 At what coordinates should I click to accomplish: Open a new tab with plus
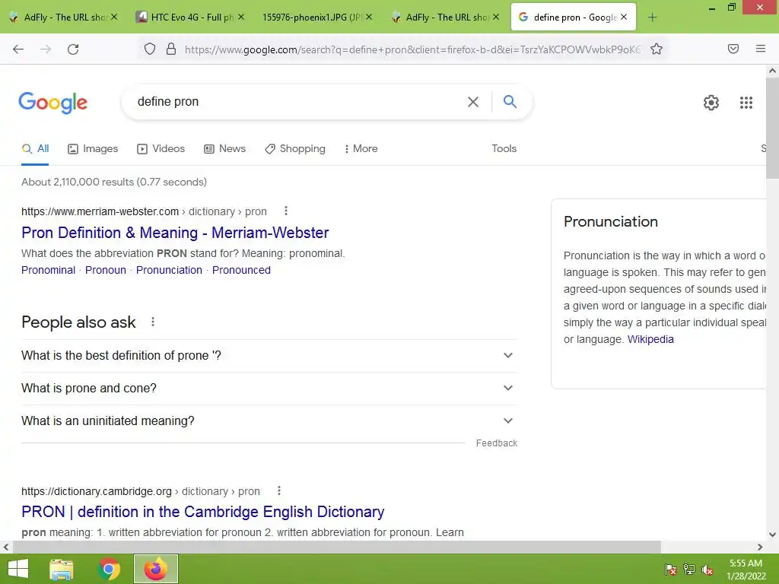click(652, 17)
